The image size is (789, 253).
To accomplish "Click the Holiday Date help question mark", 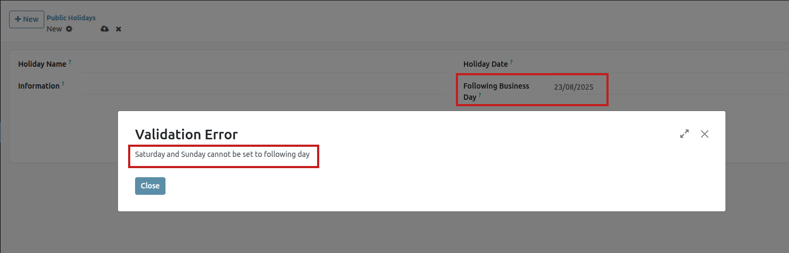I will pos(511,62).
